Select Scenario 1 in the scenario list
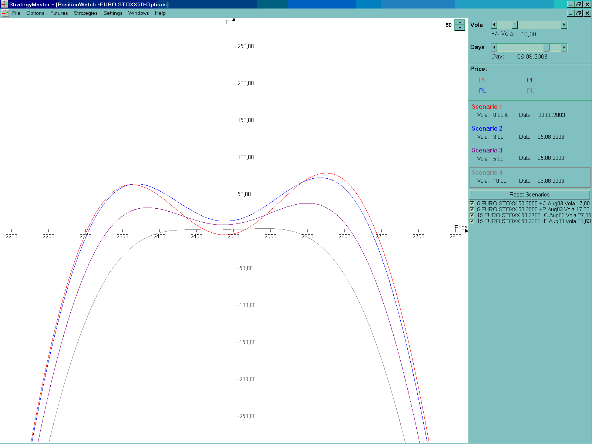592x444 pixels. [487, 107]
